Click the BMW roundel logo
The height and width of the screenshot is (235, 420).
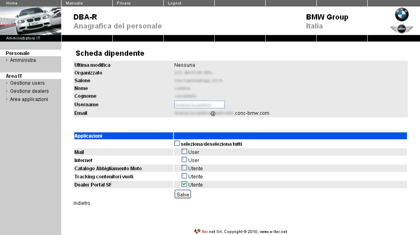coord(402,15)
